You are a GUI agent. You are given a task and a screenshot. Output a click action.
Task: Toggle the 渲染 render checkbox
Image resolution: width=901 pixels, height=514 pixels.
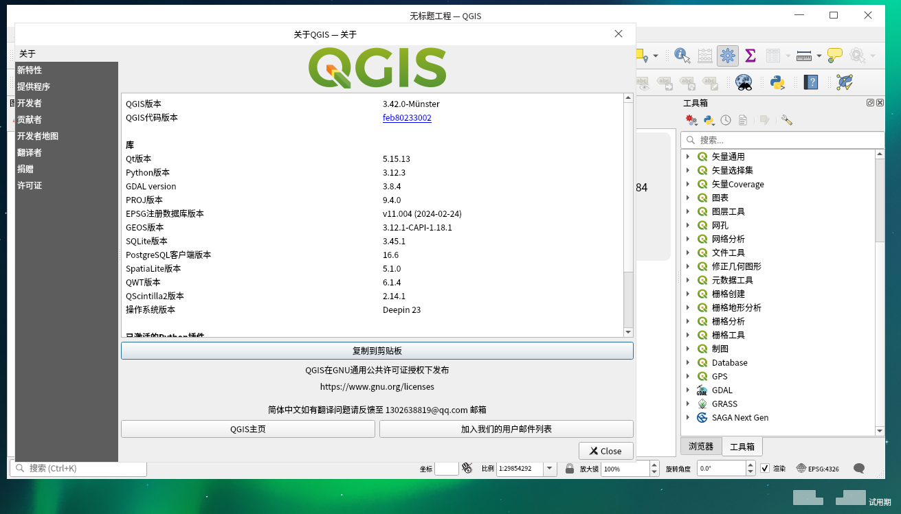coord(765,469)
